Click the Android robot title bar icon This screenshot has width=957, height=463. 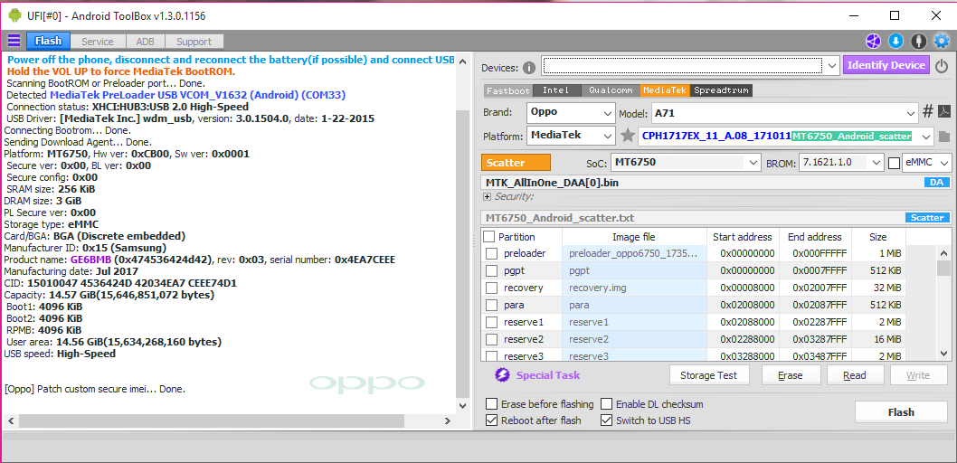(x=14, y=15)
